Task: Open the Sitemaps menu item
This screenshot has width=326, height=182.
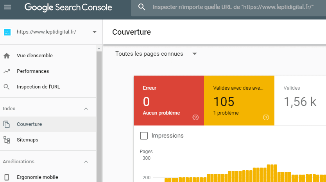Action: (x=48, y=140)
